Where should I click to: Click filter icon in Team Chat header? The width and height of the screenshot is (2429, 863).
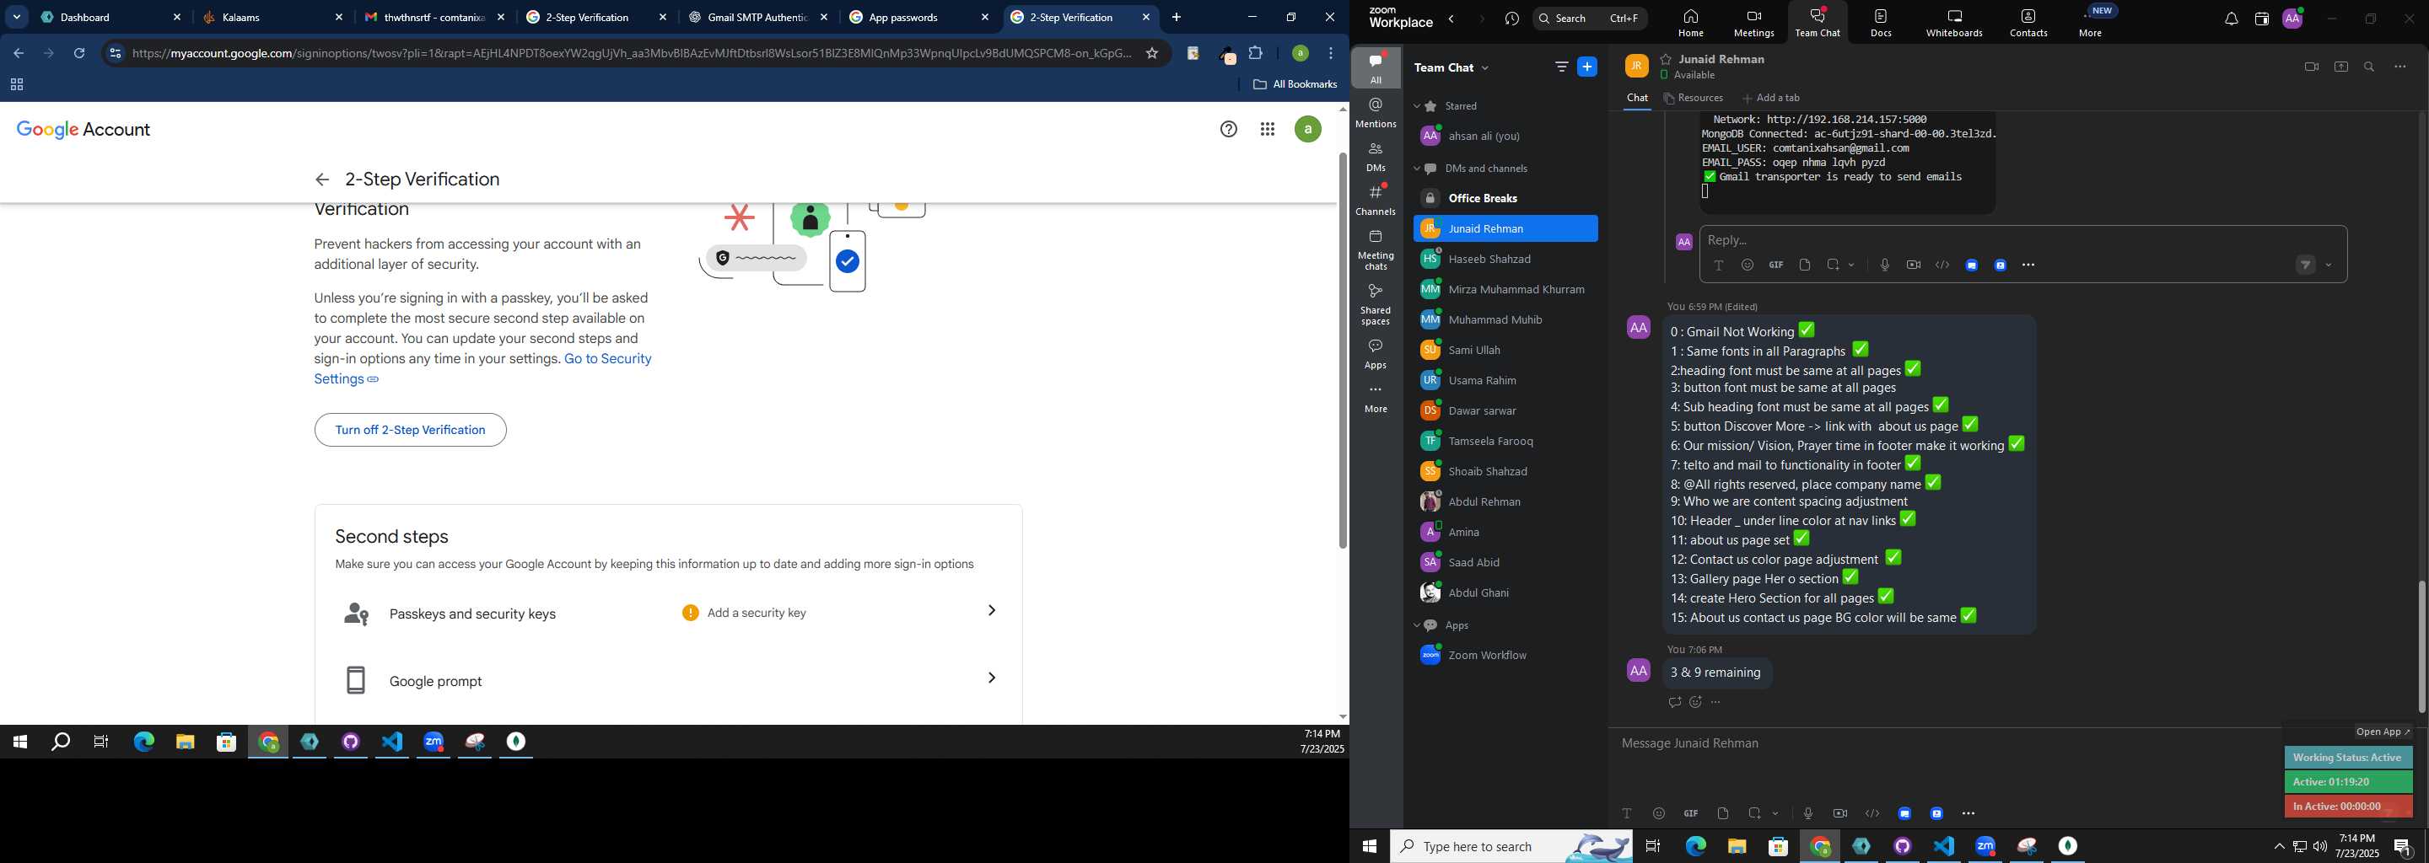pos(1561,67)
